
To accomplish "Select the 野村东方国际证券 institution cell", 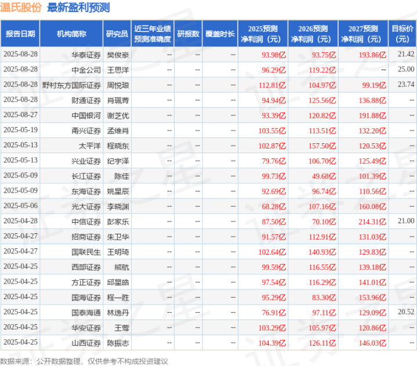I will click(x=71, y=85).
